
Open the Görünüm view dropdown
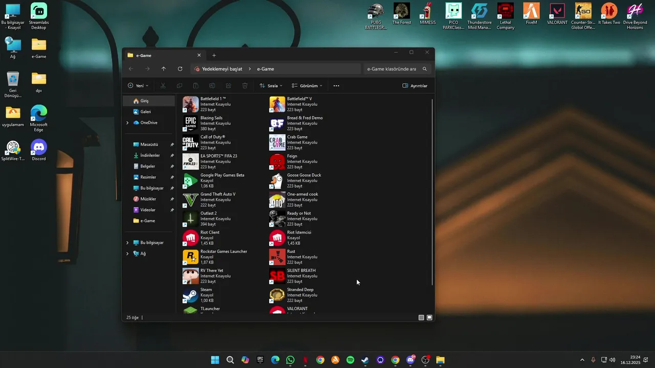[x=307, y=86]
